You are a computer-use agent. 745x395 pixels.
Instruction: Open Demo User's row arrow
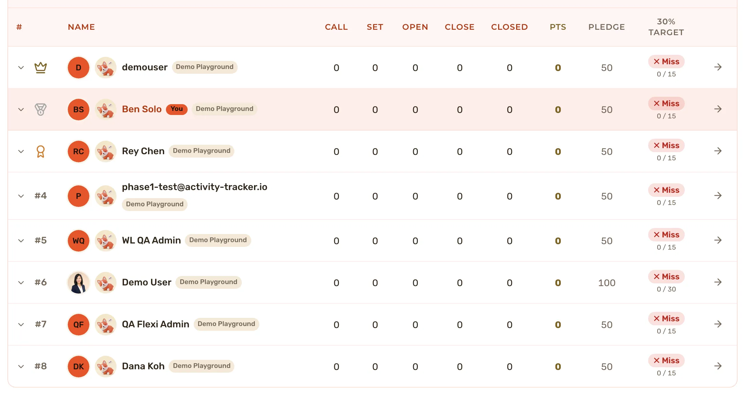point(718,282)
